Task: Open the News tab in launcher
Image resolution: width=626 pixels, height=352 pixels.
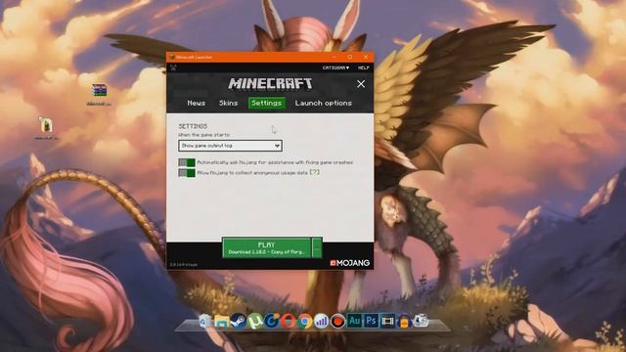Action: [x=196, y=103]
